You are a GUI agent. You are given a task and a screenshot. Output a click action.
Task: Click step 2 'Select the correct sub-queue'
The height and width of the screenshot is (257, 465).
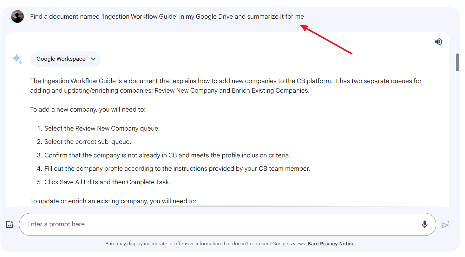88,142
